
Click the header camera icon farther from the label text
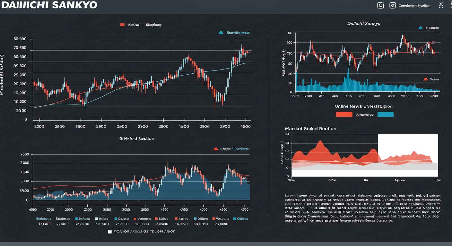(x=380, y=5)
